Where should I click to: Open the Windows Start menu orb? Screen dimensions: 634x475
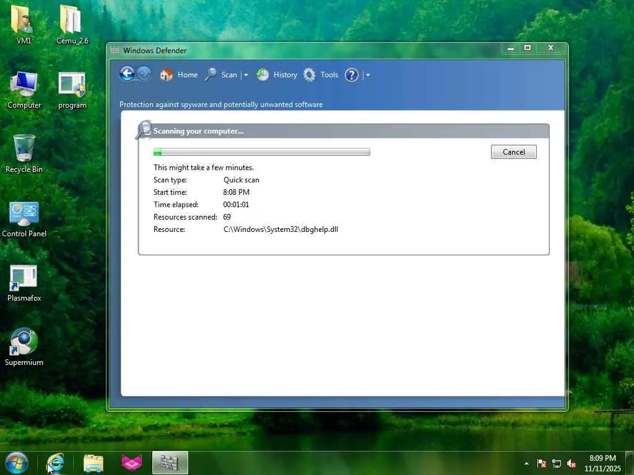17,463
